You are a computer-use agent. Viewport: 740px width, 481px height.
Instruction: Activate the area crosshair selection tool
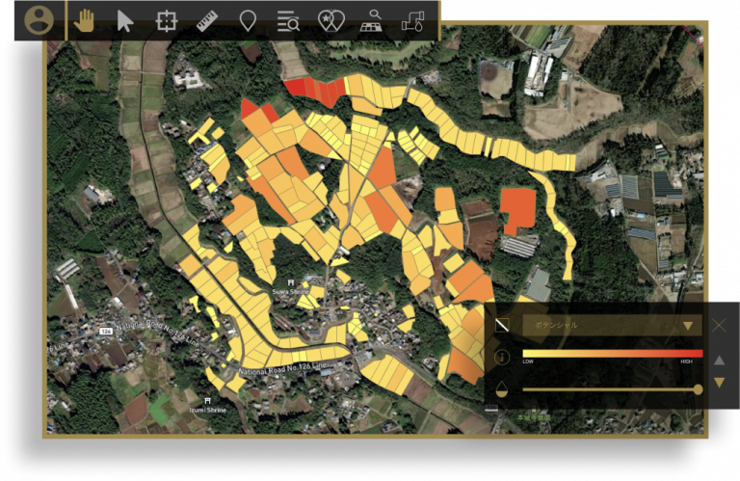[167, 21]
